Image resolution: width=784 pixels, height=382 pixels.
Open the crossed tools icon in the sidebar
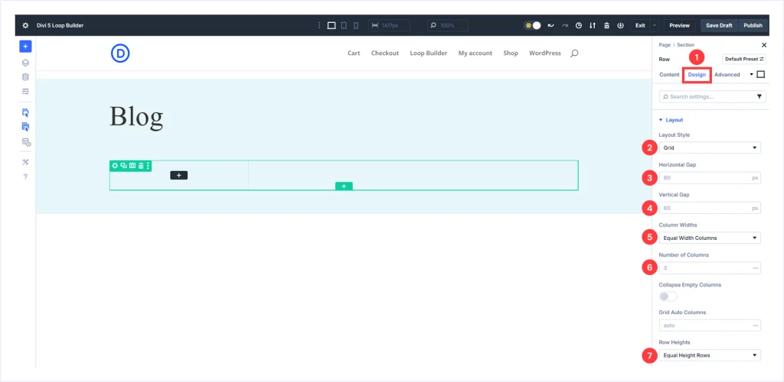pos(25,162)
